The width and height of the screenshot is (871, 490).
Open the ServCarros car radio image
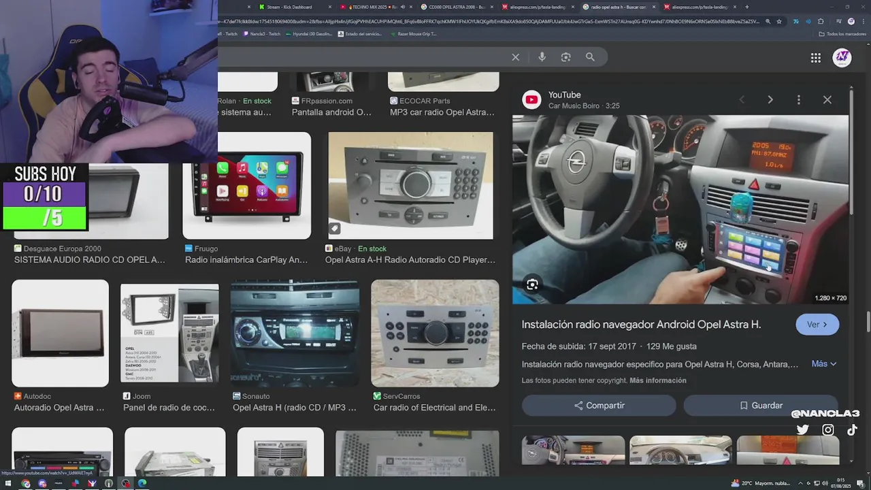click(x=435, y=333)
